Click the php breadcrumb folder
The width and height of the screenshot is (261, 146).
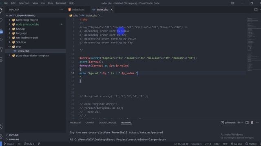tap(75, 15)
